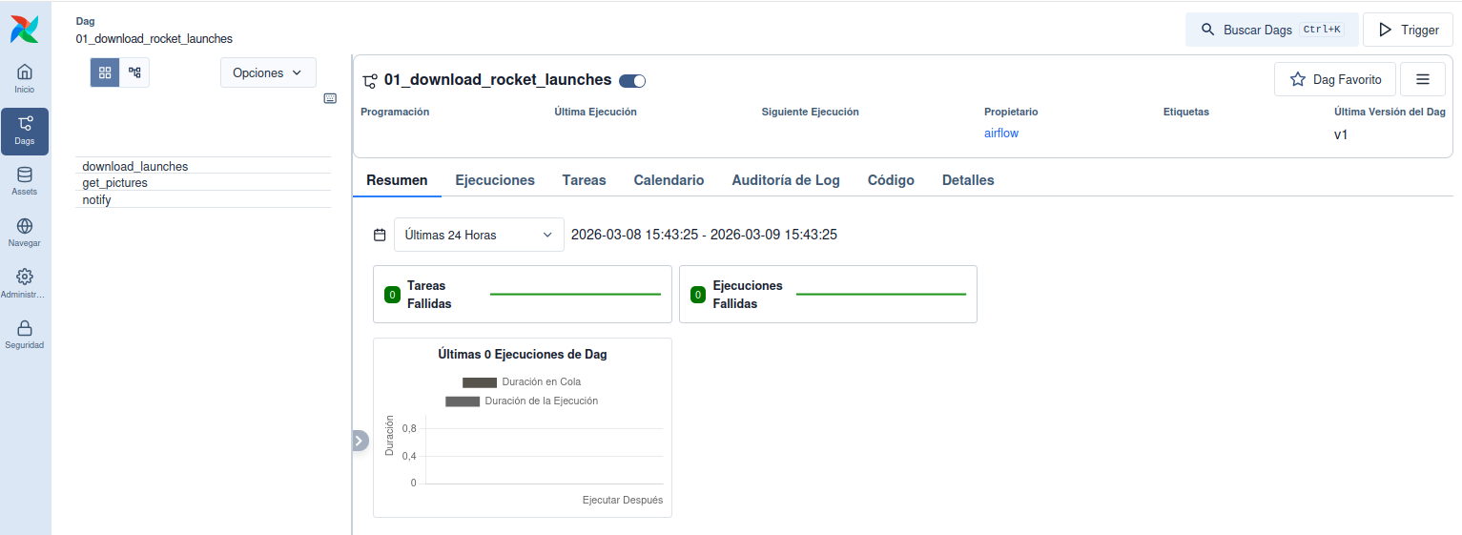
Task: Open the Últimas 24 Horas selector
Action: [x=479, y=235]
